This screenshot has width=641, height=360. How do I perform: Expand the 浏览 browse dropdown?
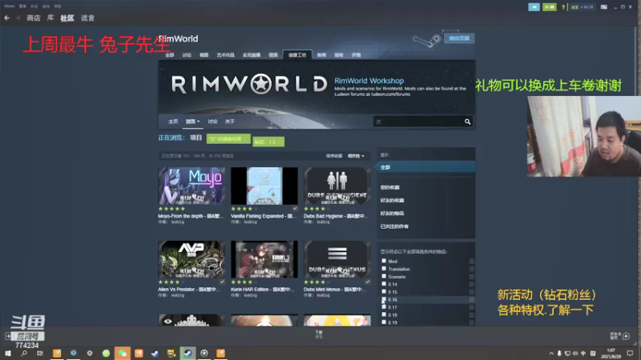point(192,122)
